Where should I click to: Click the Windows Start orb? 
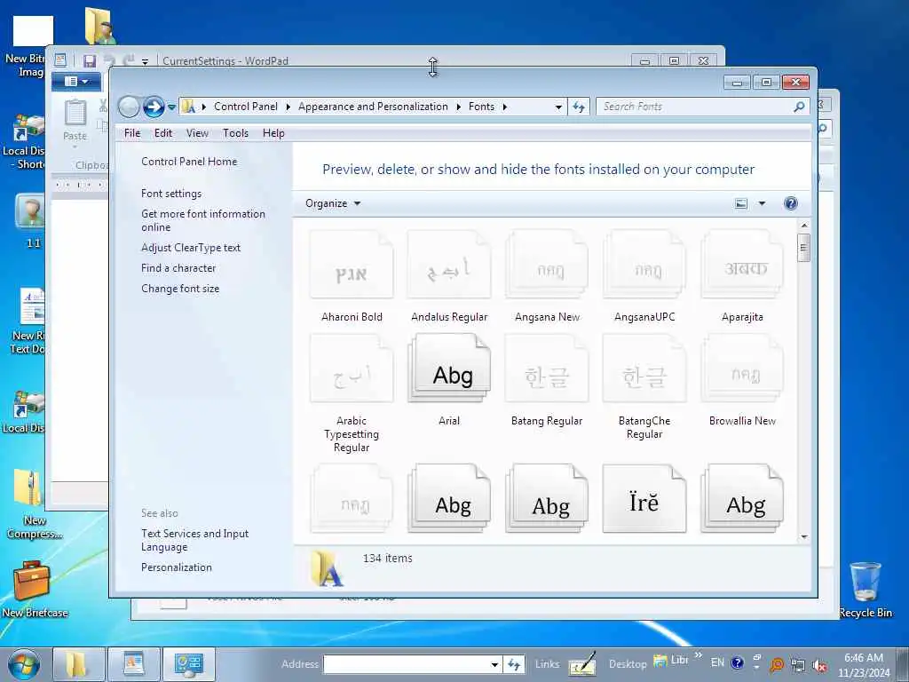(x=23, y=664)
